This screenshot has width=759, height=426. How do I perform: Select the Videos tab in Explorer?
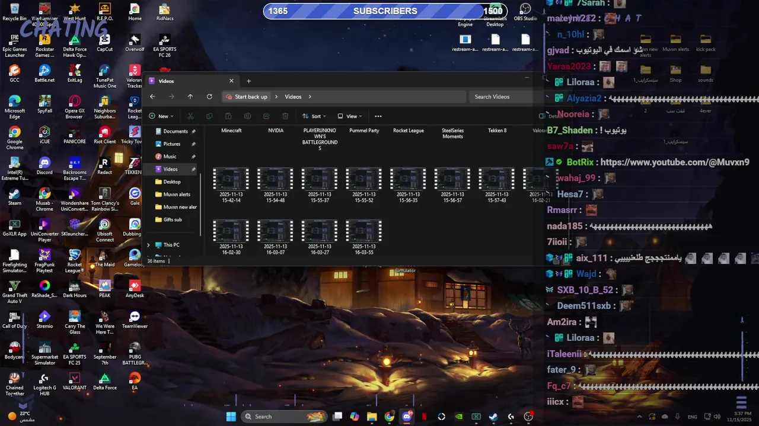tap(192, 81)
